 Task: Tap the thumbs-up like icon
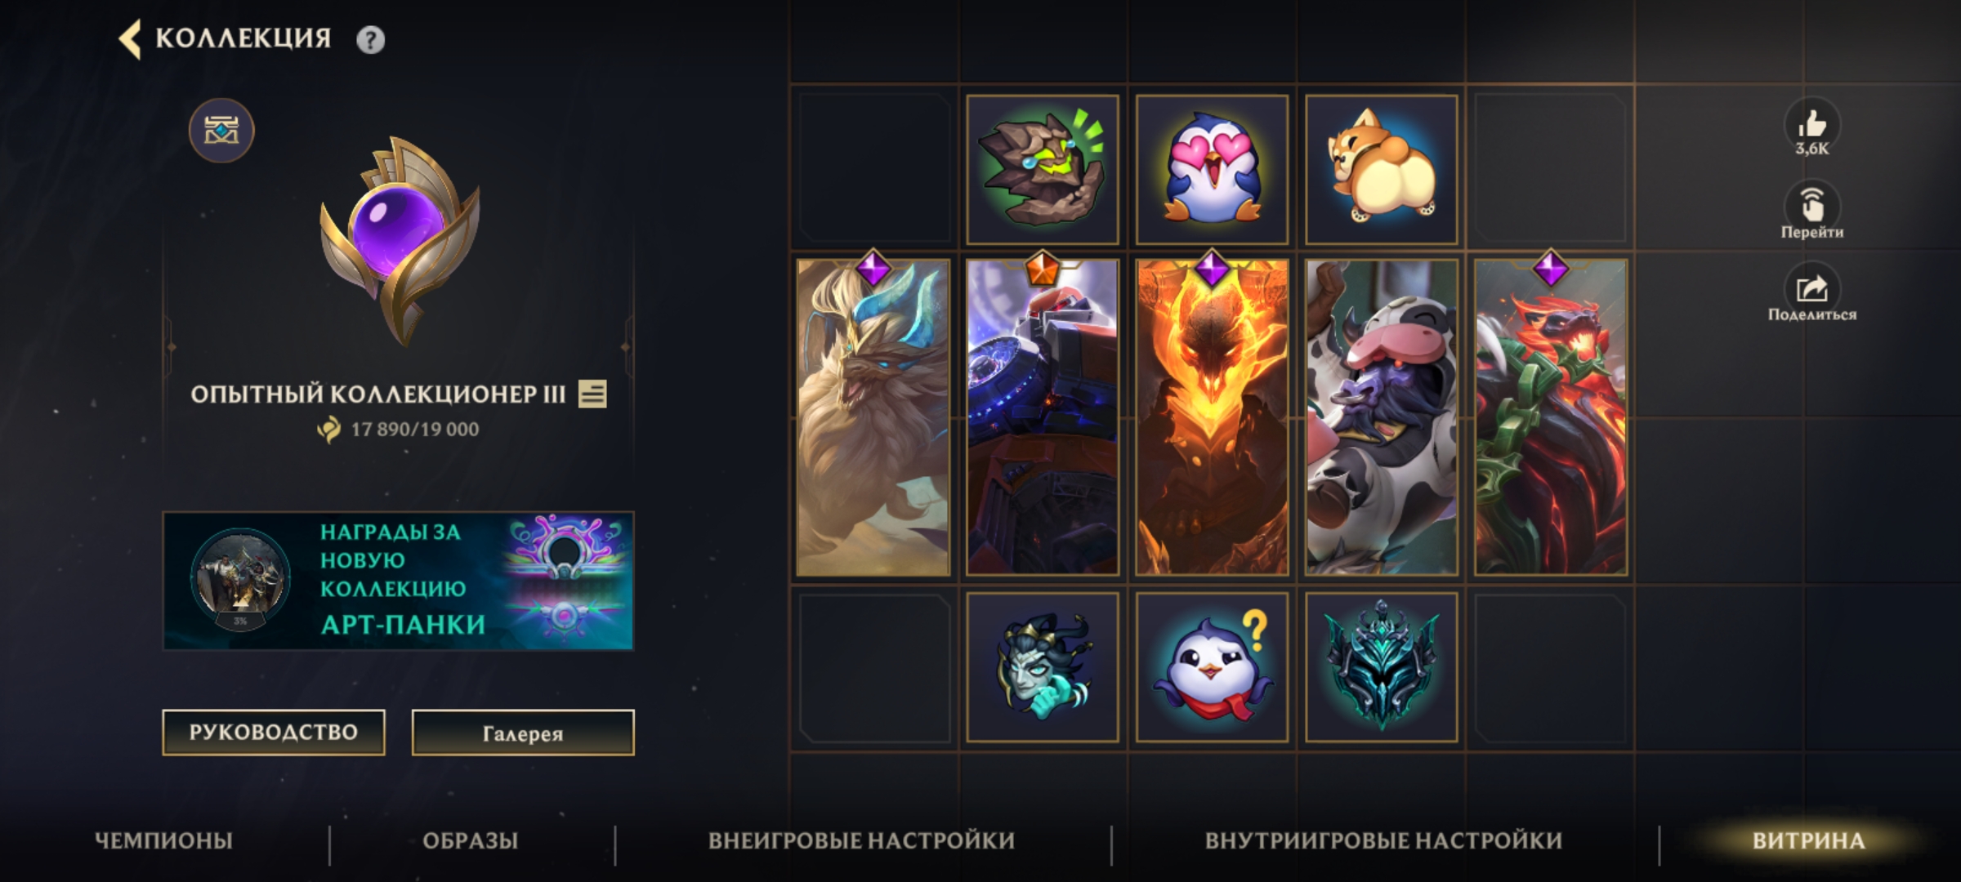1811,126
